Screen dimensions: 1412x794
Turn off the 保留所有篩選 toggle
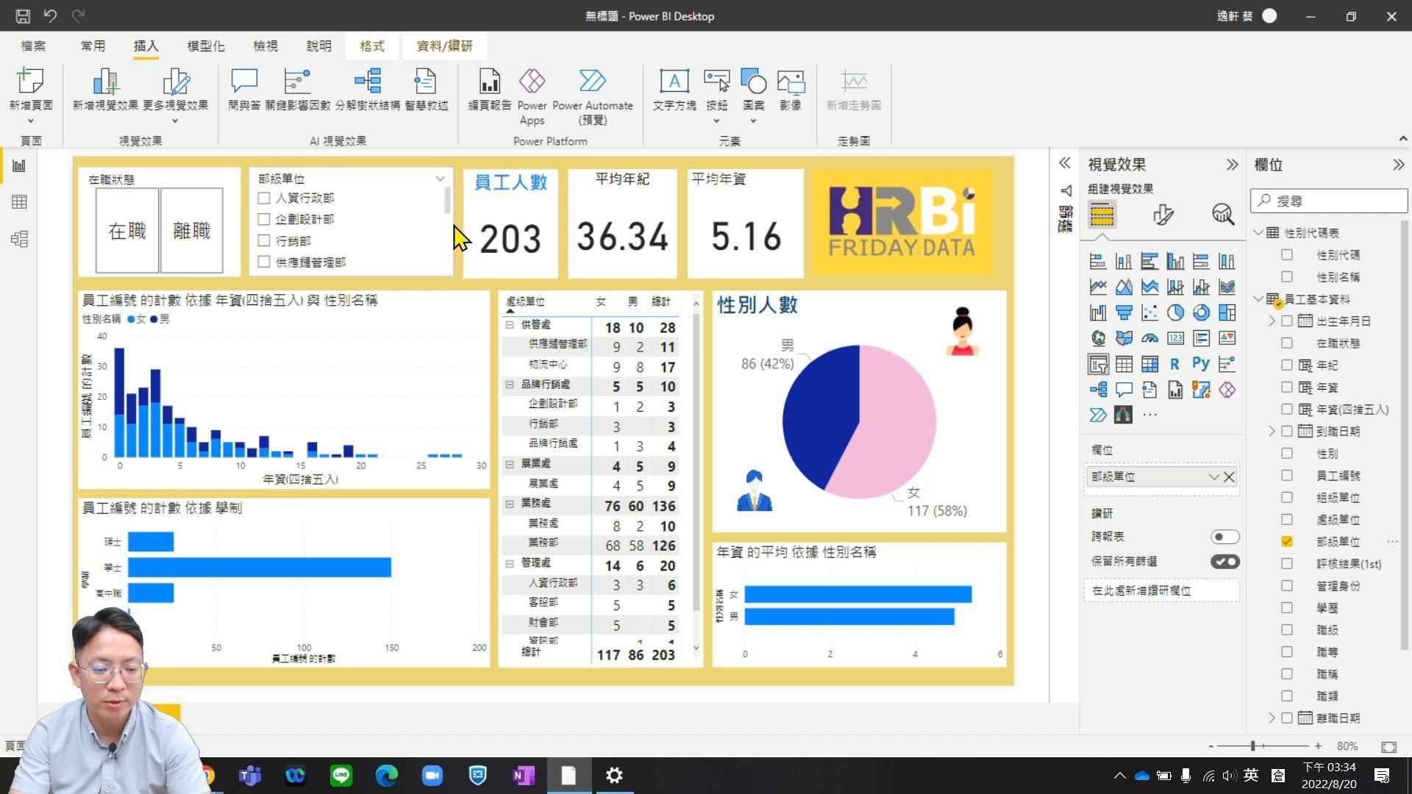pyautogui.click(x=1224, y=562)
